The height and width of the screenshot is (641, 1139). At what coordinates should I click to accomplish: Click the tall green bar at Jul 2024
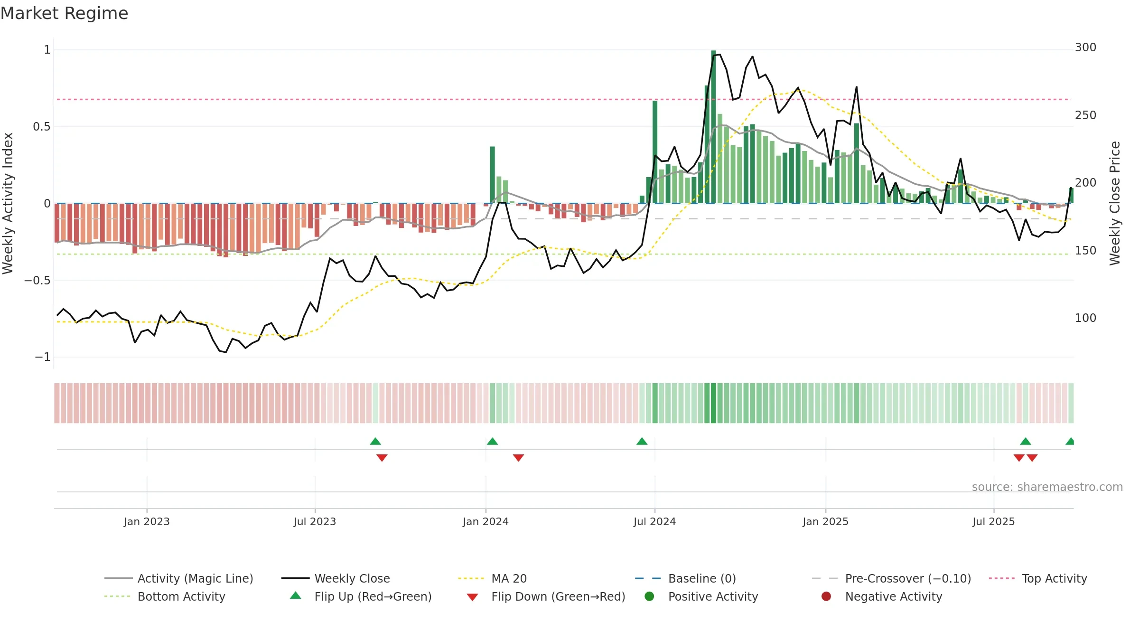click(x=655, y=152)
